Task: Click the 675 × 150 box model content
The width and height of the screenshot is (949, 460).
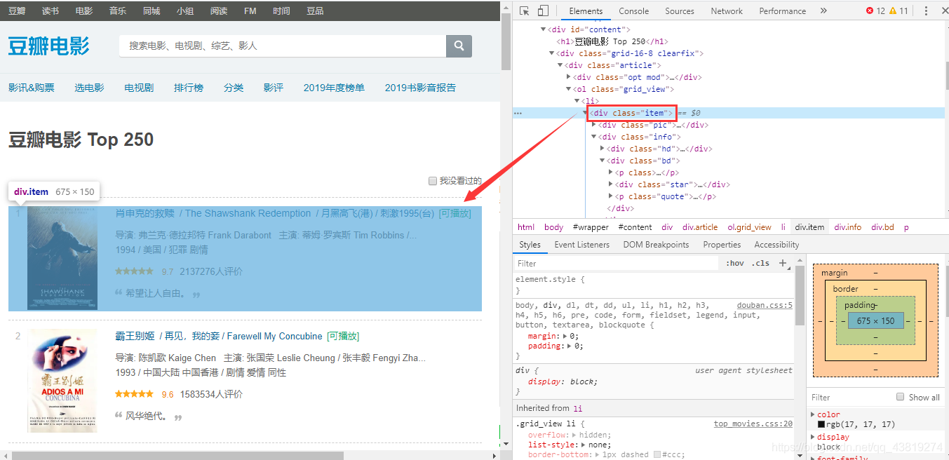Action: click(876, 320)
